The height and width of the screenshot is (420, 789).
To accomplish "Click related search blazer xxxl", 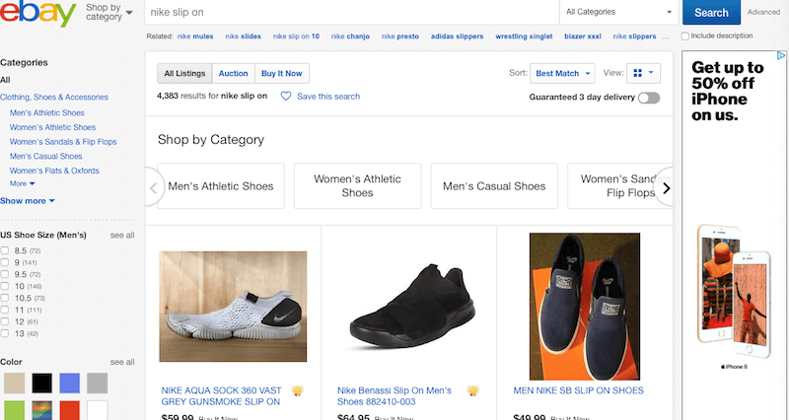I will coord(583,36).
